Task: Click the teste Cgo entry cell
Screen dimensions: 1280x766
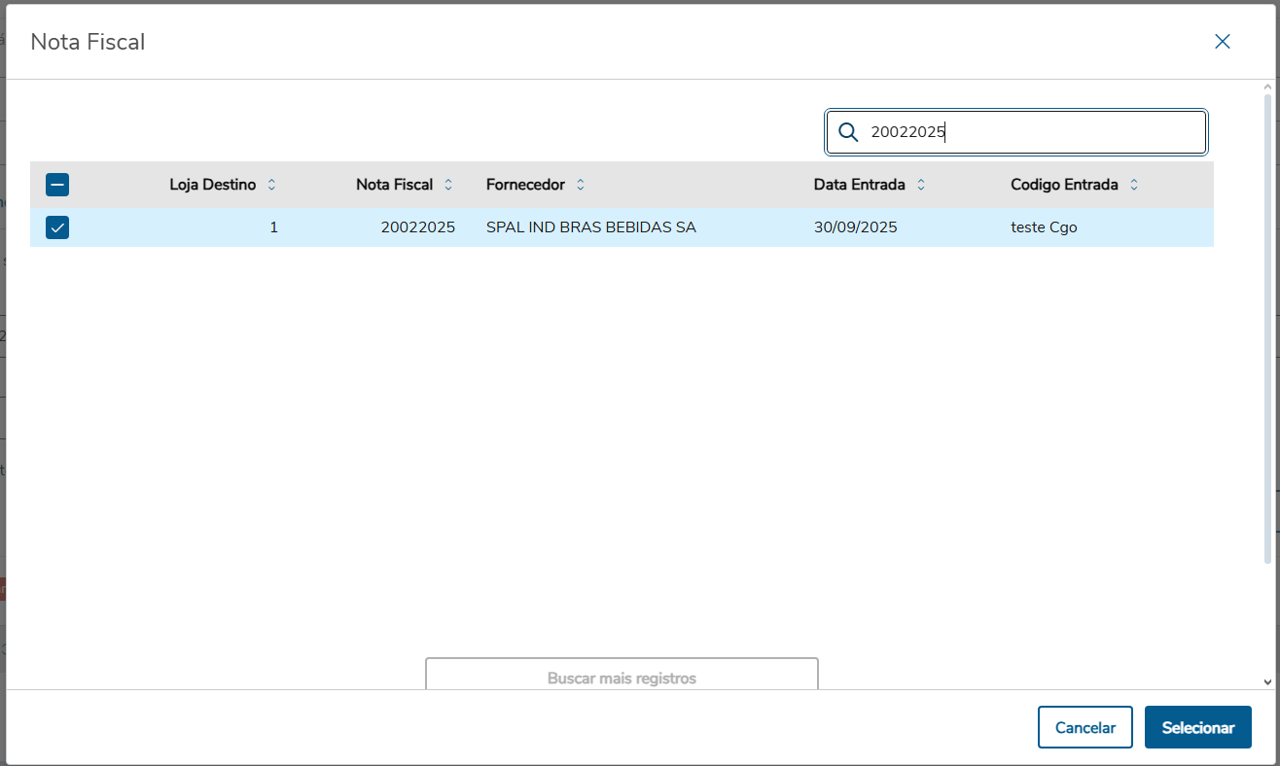Action: pyautogui.click(x=1044, y=227)
